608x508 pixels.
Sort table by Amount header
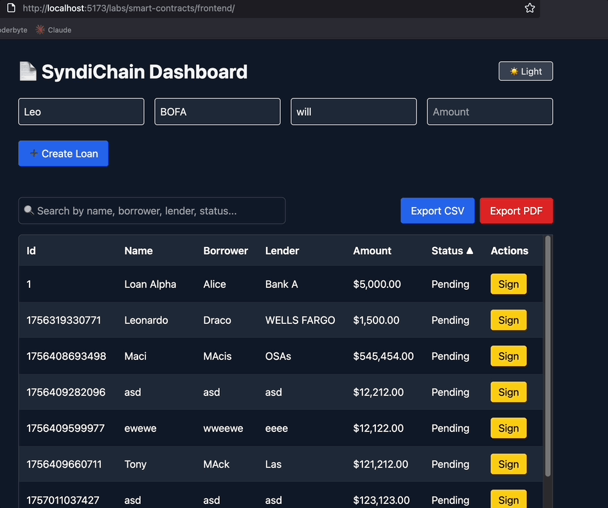(x=372, y=251)
